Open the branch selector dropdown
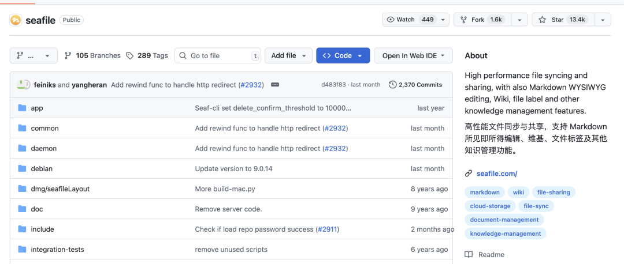This screenshot has width=624, height=264. [x=34, y=55]
